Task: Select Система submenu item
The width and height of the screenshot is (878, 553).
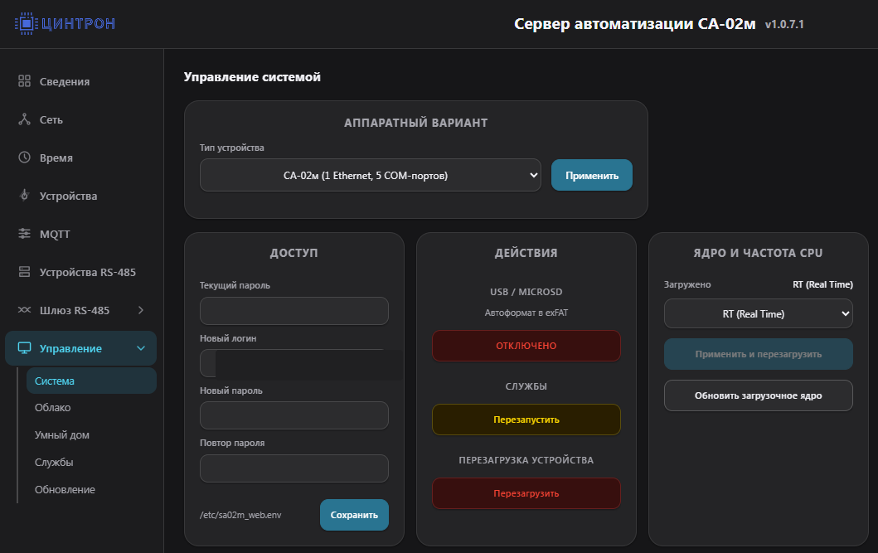Action: (x=91, y=381)
